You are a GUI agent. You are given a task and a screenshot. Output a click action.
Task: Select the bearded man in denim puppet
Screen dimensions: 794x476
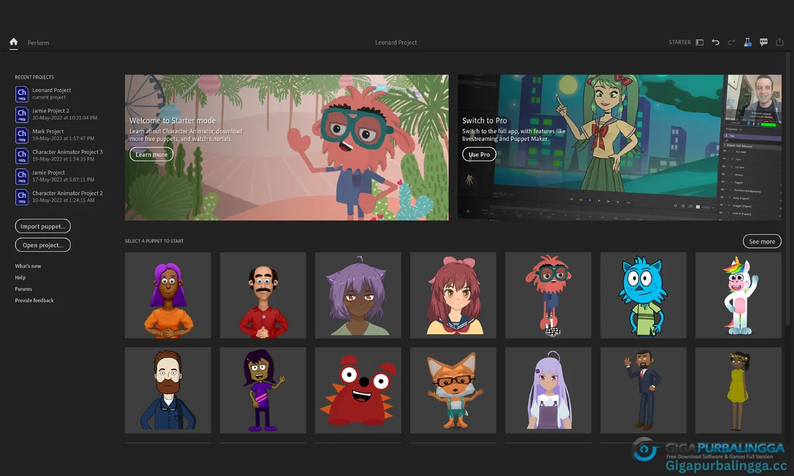tap(168, 391)
